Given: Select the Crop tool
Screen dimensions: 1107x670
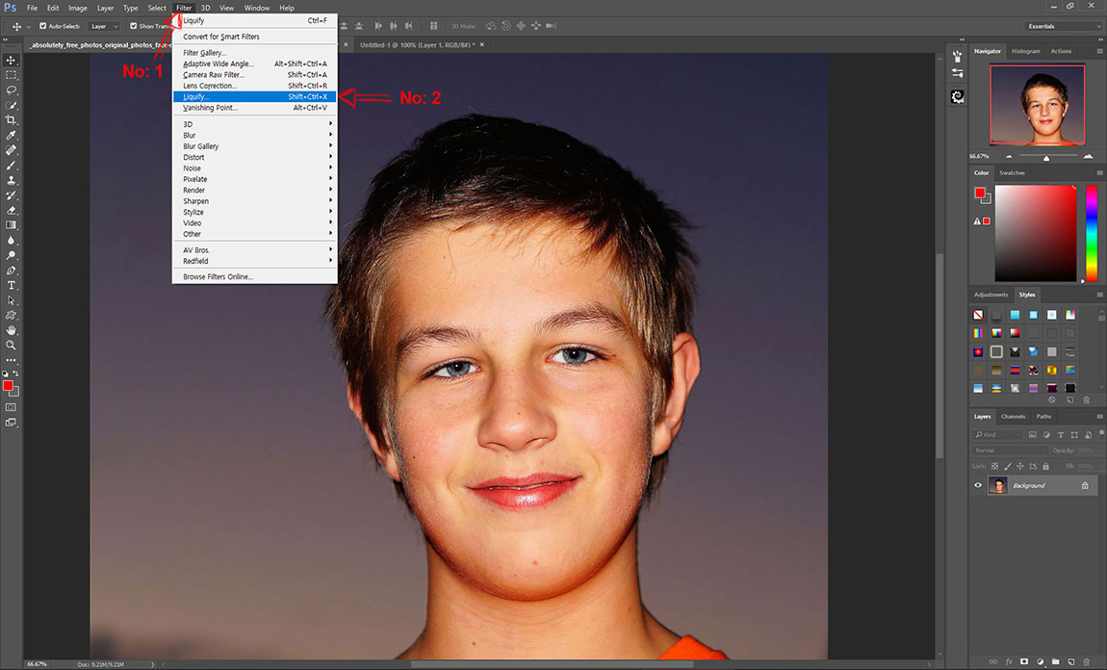Looking at the screenshot, I should [x=11, y=120].
